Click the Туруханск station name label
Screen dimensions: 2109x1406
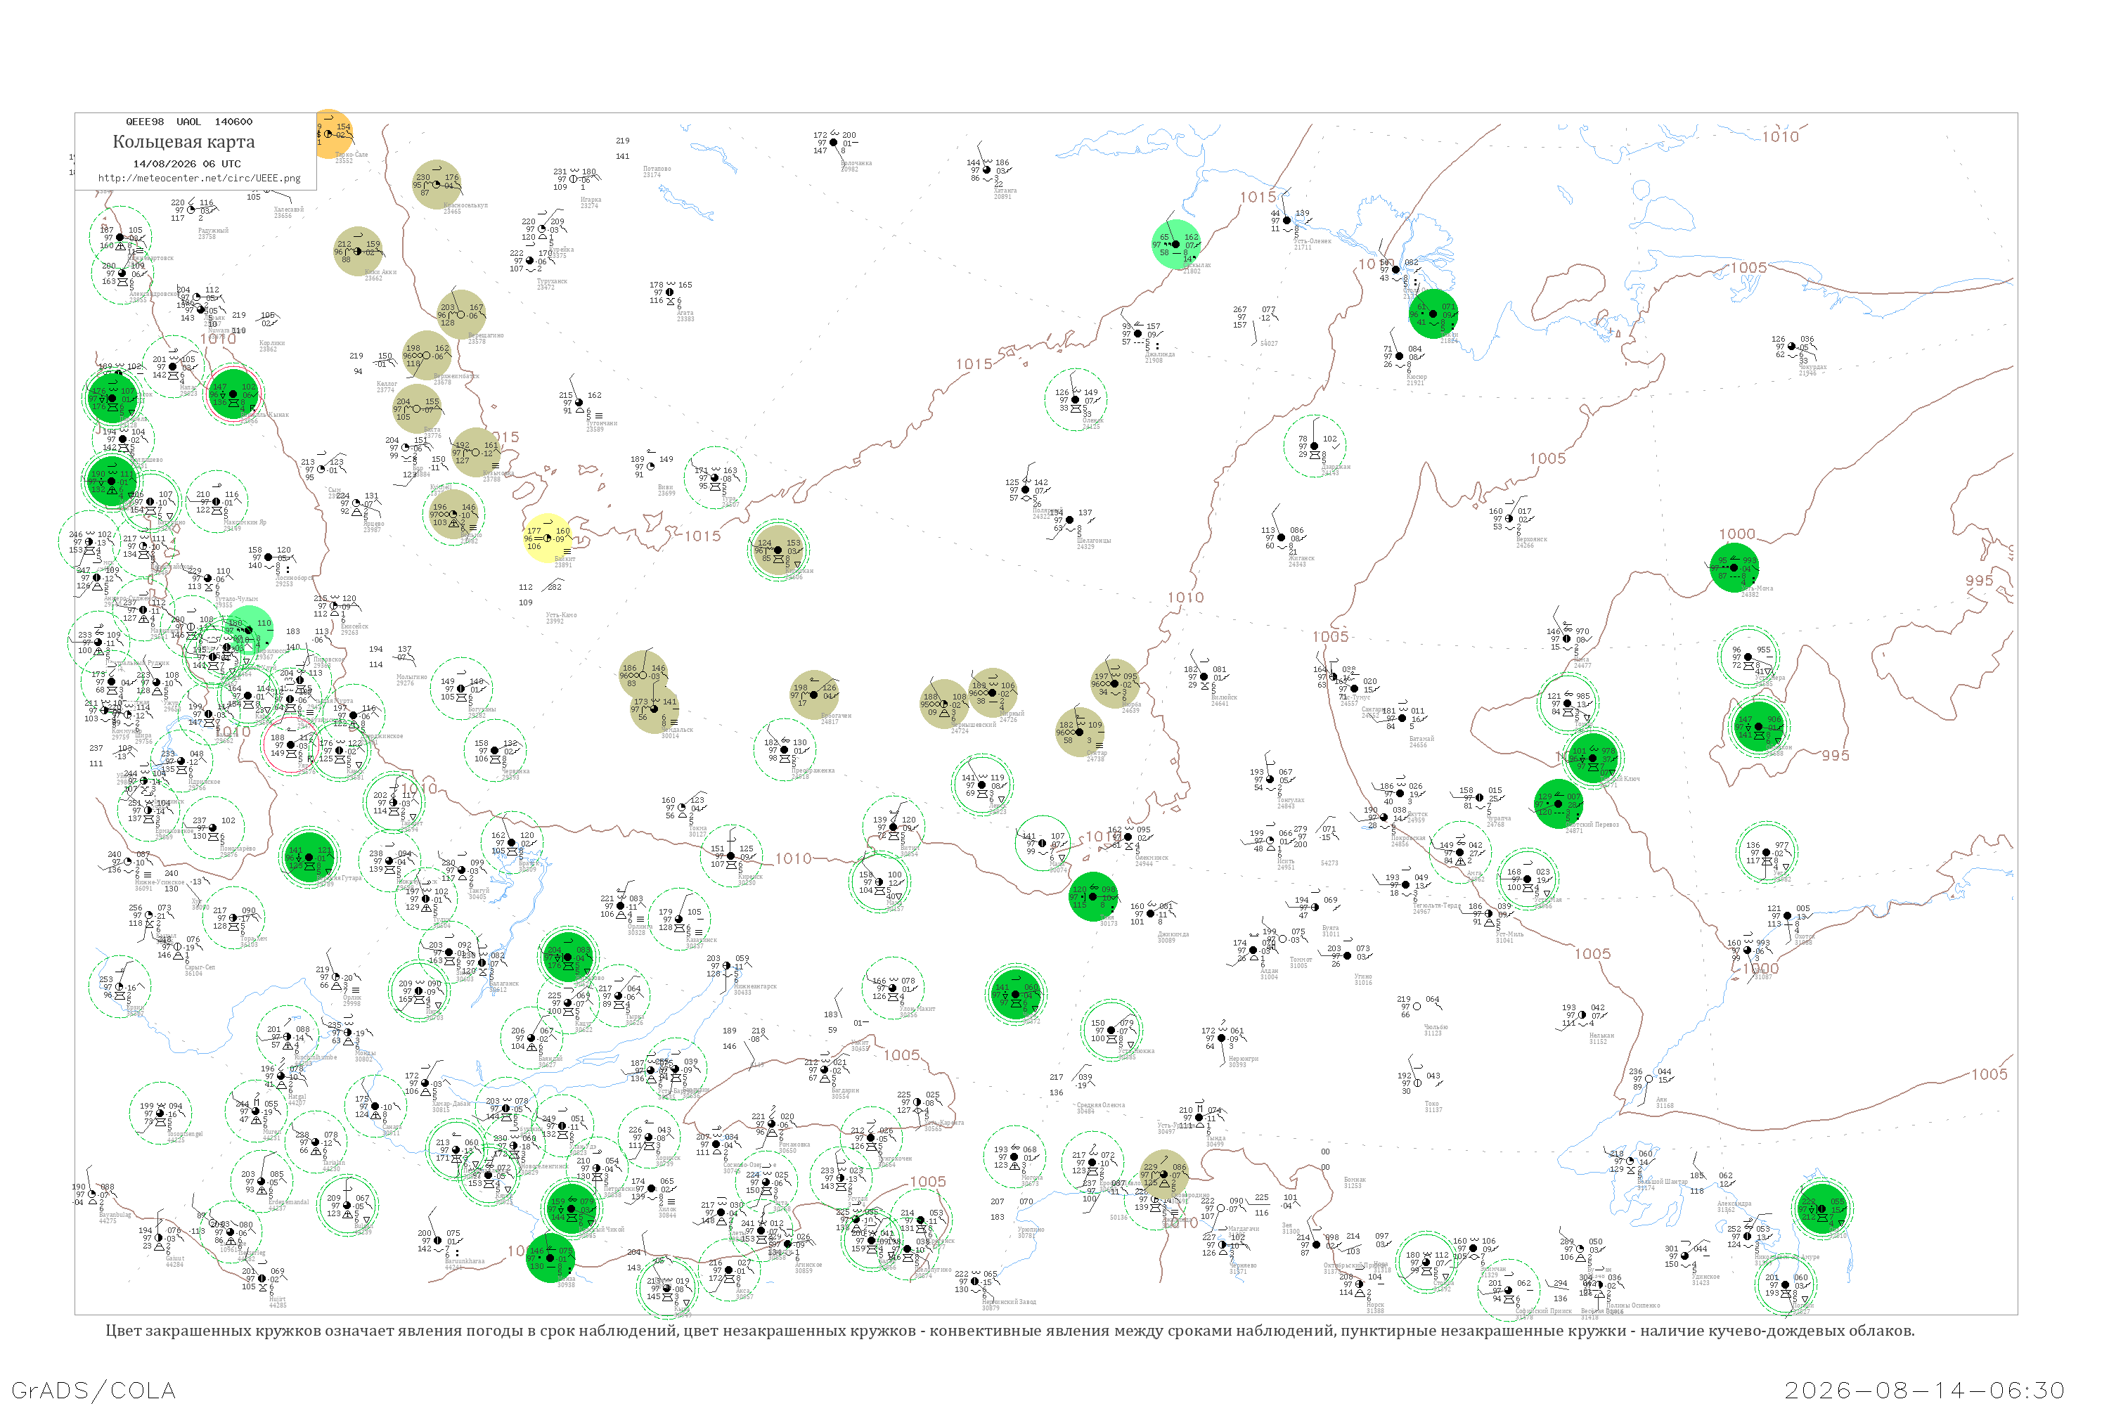tap(553, 282)
